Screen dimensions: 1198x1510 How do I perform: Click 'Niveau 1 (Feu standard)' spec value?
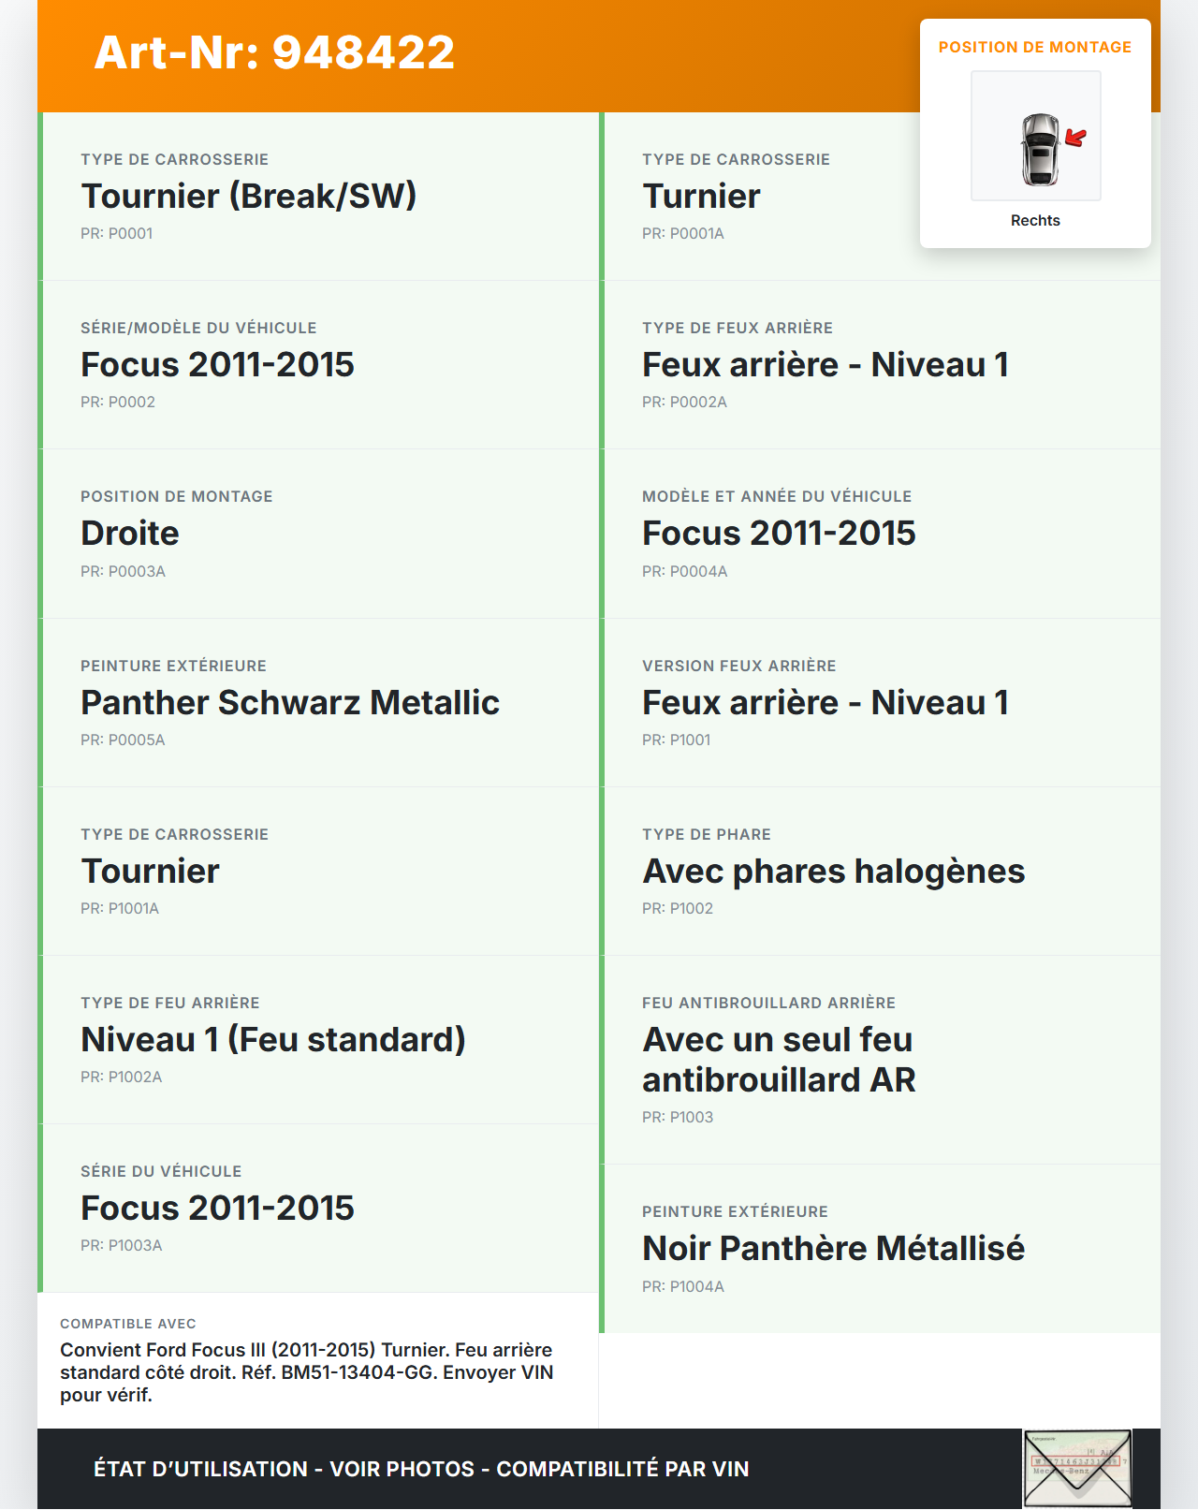tap(273, 1040)
